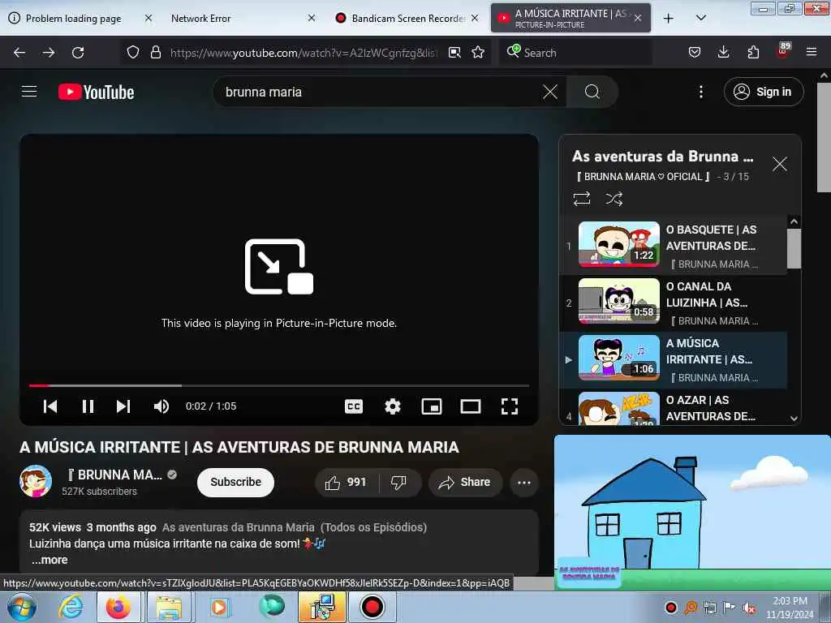Click the Firefox Search box
This screenshot has height=623, width=831.
point(575,53)
